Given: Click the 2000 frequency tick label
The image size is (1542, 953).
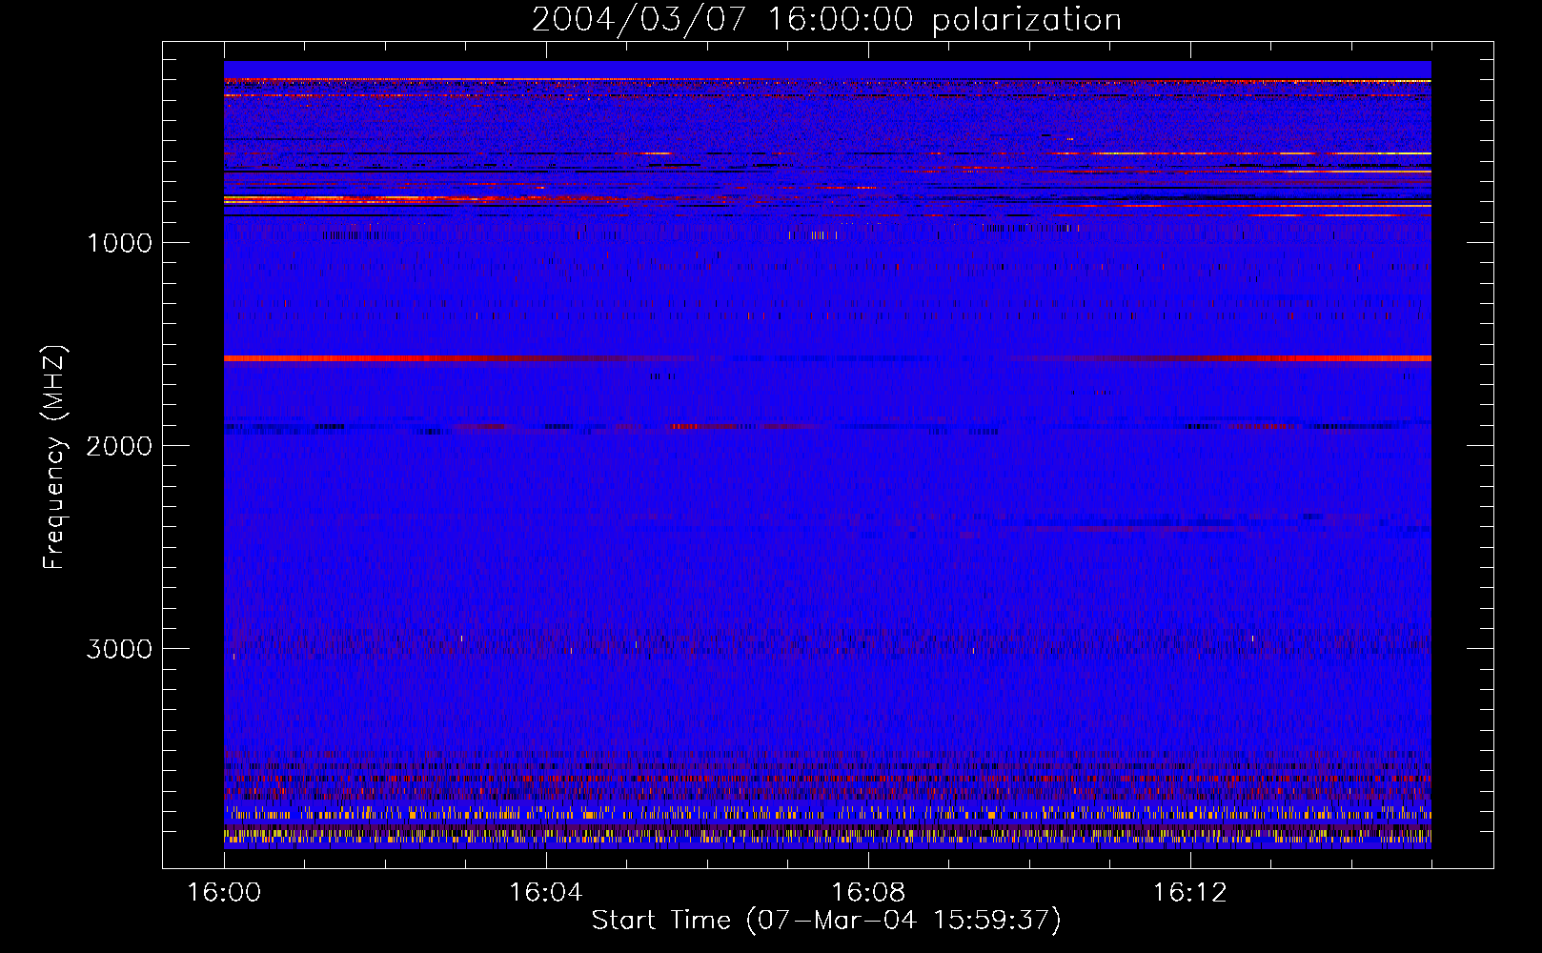Looking at the screenshot, I should coord(119,446).
